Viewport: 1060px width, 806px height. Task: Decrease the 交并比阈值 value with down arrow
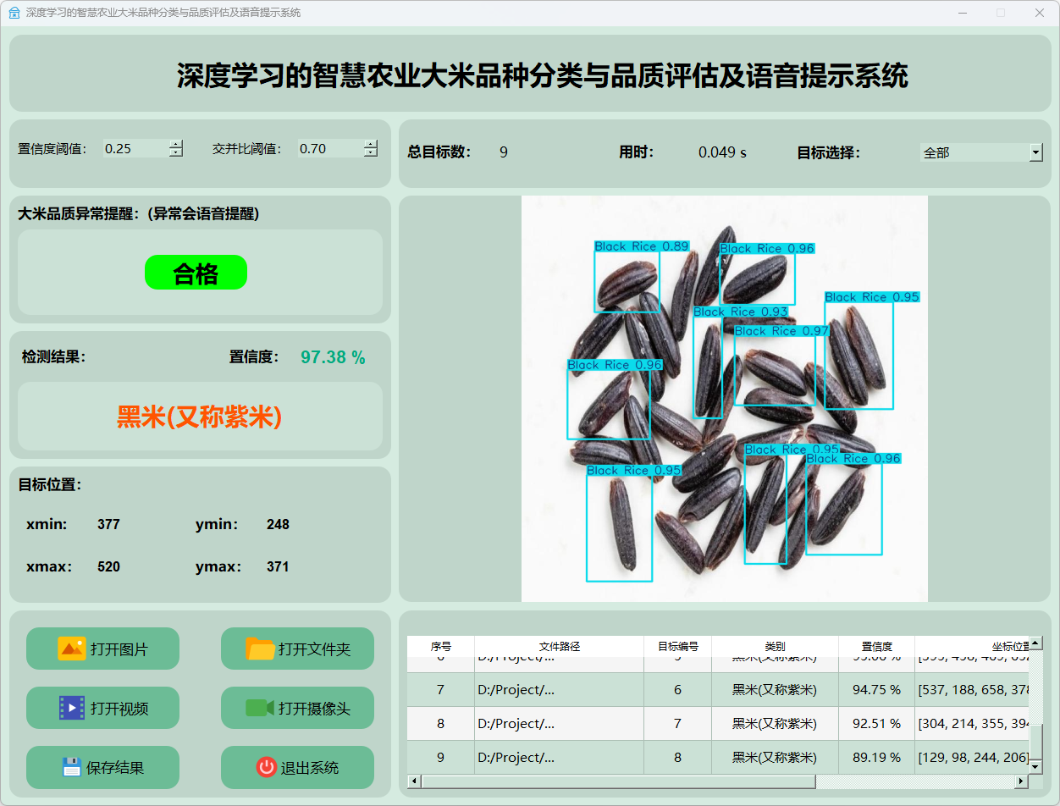tap(370, 153)
